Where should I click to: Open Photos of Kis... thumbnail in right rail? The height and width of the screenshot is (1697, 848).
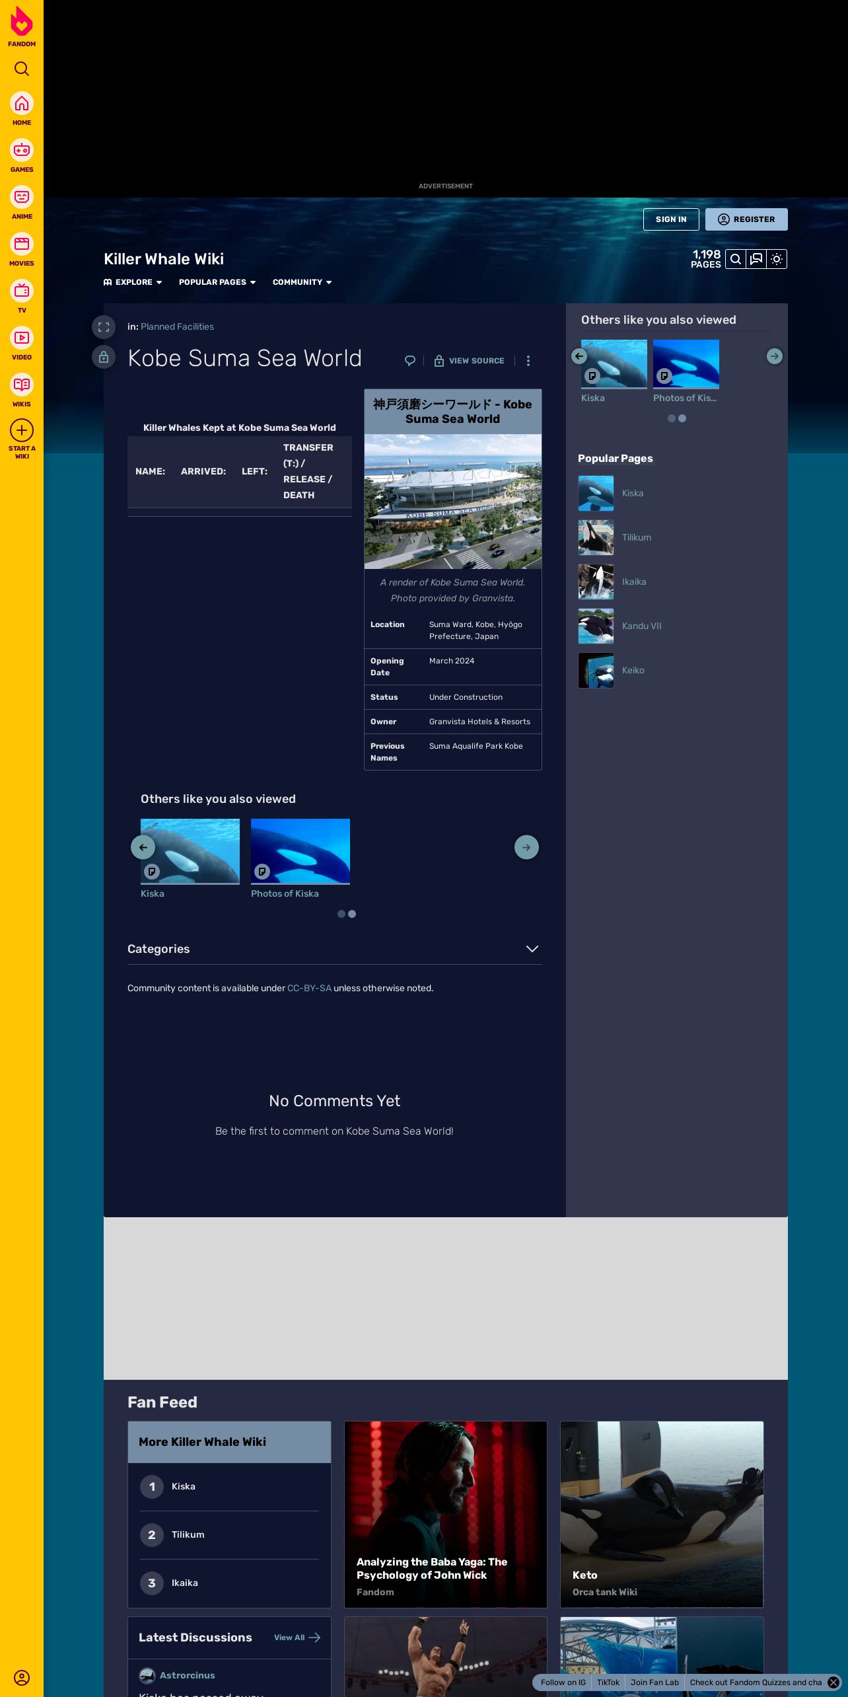[686, 364]
